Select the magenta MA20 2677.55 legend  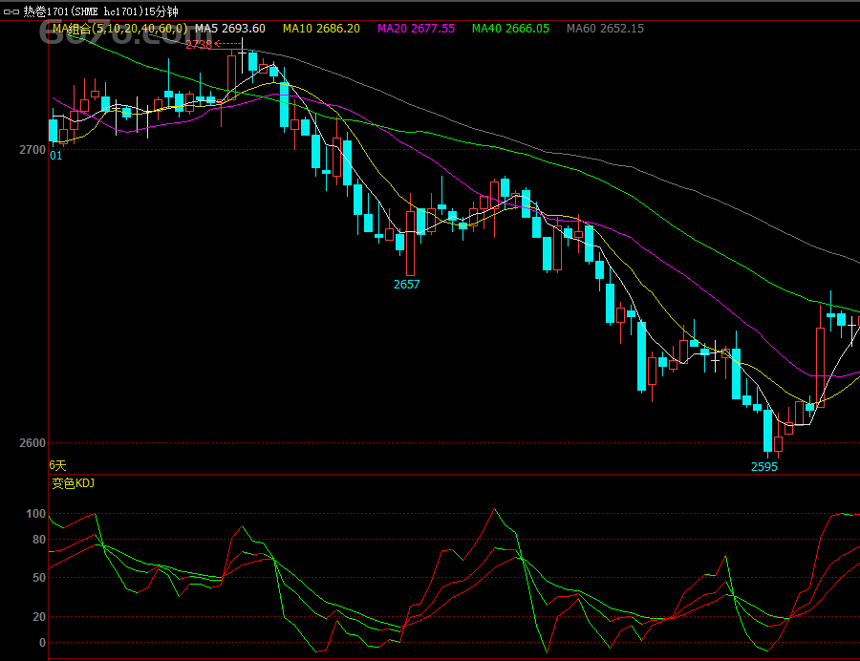pos(416,29)
